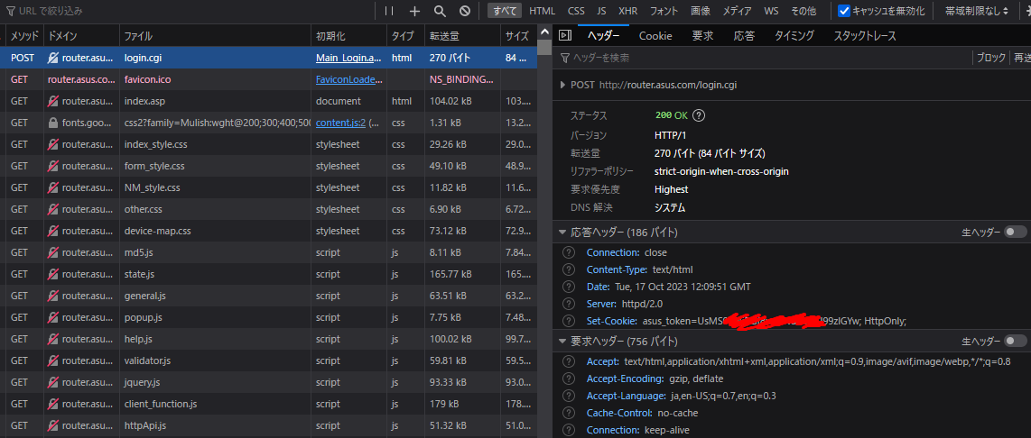Open help for Set-Cookie header
Screen dimensions: 1031x438
[569, 321]
